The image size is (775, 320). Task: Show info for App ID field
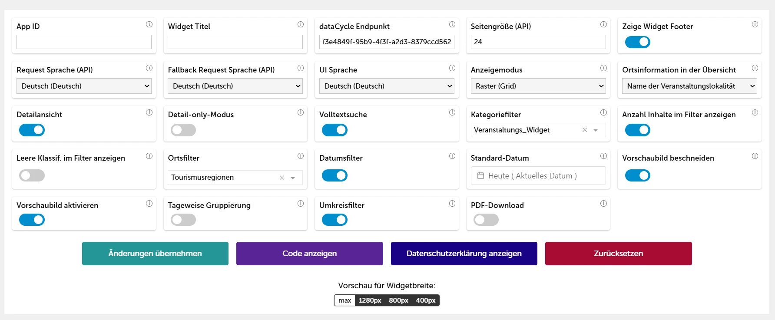[x=149, y=24]
